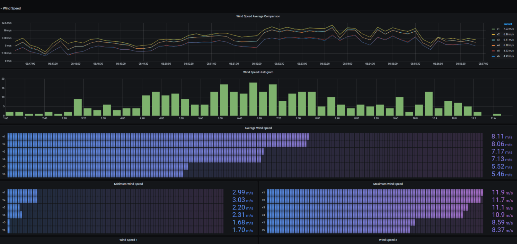Screen dimensions: 517x244
Task: Open the Wind Speed 2 panel title menu
Action: coord(388,240)
